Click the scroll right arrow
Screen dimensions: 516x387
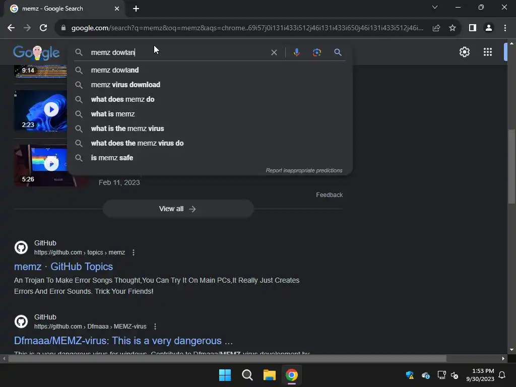pyautogui.click(x=503, y=358)
